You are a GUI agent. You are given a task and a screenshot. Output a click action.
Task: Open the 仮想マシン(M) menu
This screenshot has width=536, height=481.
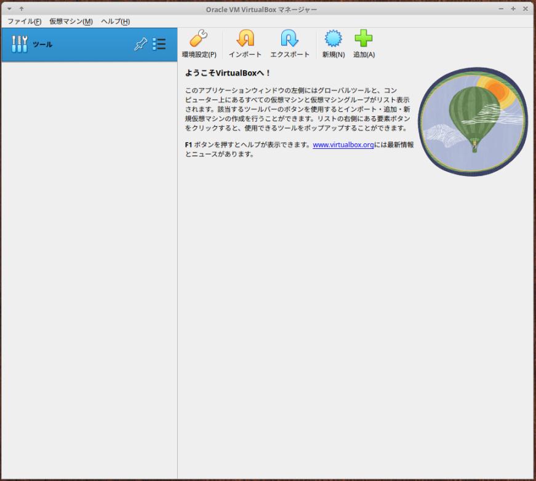[x=71, y=22]
